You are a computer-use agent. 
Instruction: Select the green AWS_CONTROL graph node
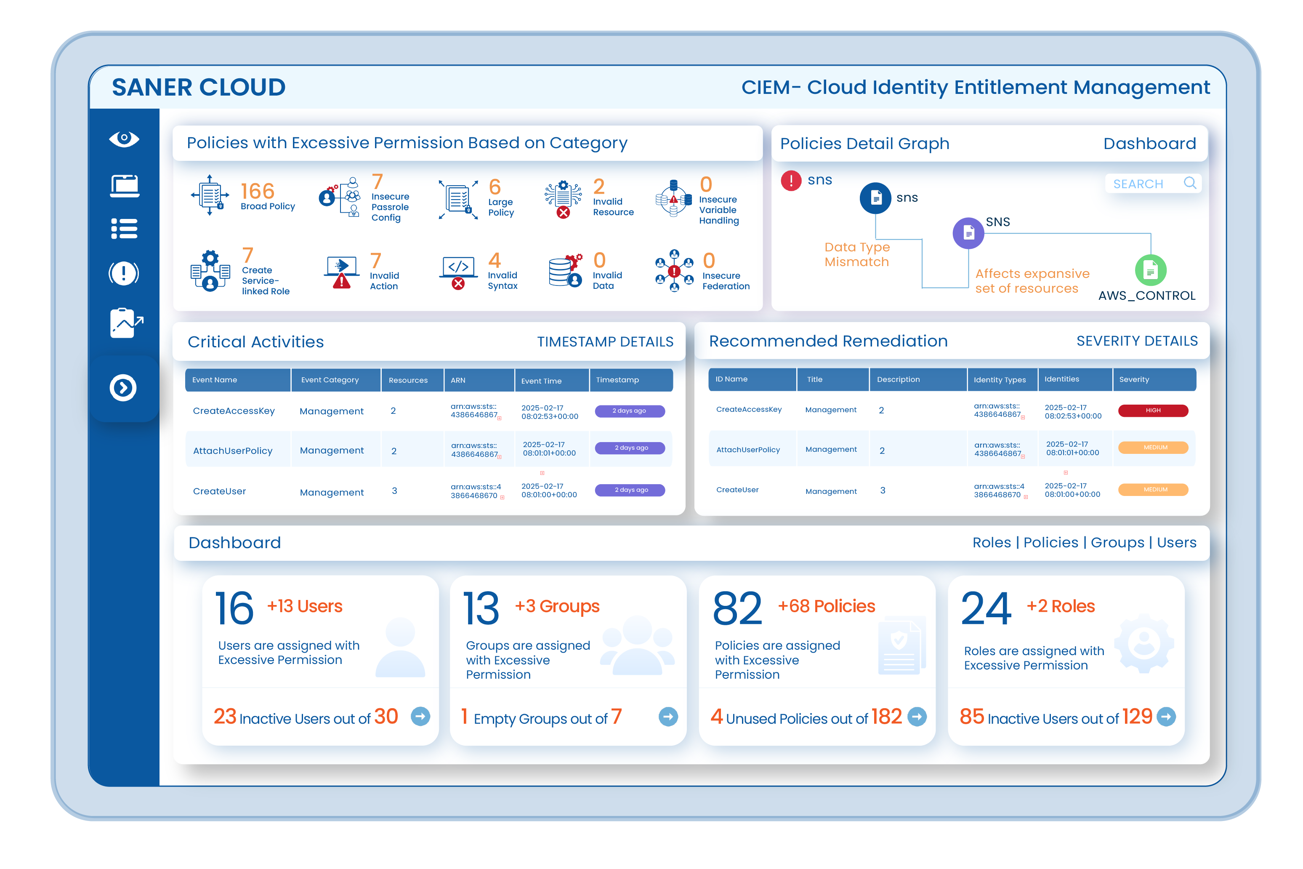[x=1151, y=270]
